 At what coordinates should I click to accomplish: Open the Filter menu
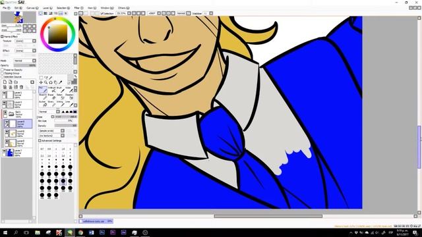tap(78, 8)
